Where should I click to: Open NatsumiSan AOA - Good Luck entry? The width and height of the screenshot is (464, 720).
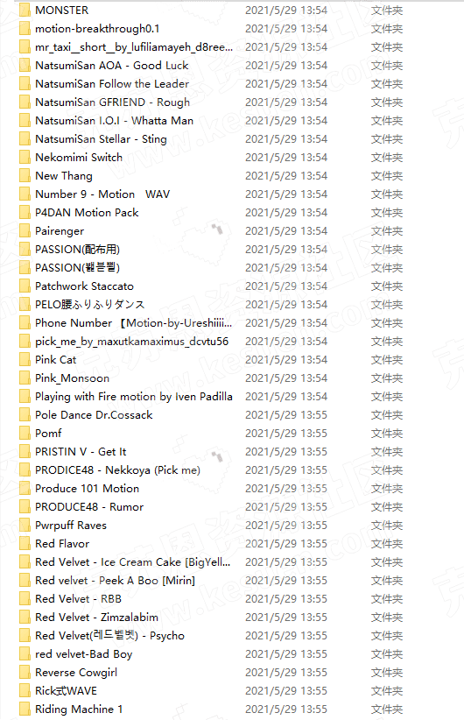pyautogui.click(x=111, y=66)
